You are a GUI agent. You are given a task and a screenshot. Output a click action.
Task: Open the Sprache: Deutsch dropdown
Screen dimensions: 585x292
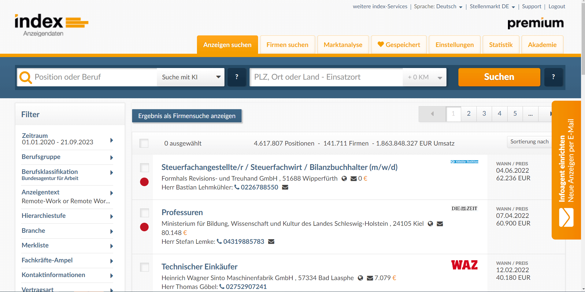click(438, 6)
